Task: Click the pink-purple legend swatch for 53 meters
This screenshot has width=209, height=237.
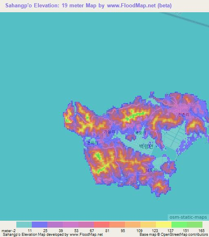Action: pyautogui.click(x=86, y=225)
